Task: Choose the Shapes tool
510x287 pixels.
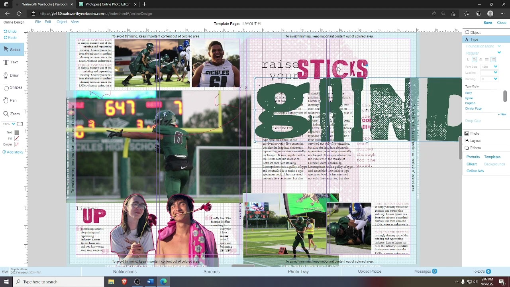Action: [12, 87]
